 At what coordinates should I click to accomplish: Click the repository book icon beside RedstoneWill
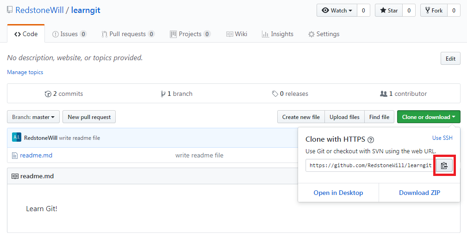(10, 10)
